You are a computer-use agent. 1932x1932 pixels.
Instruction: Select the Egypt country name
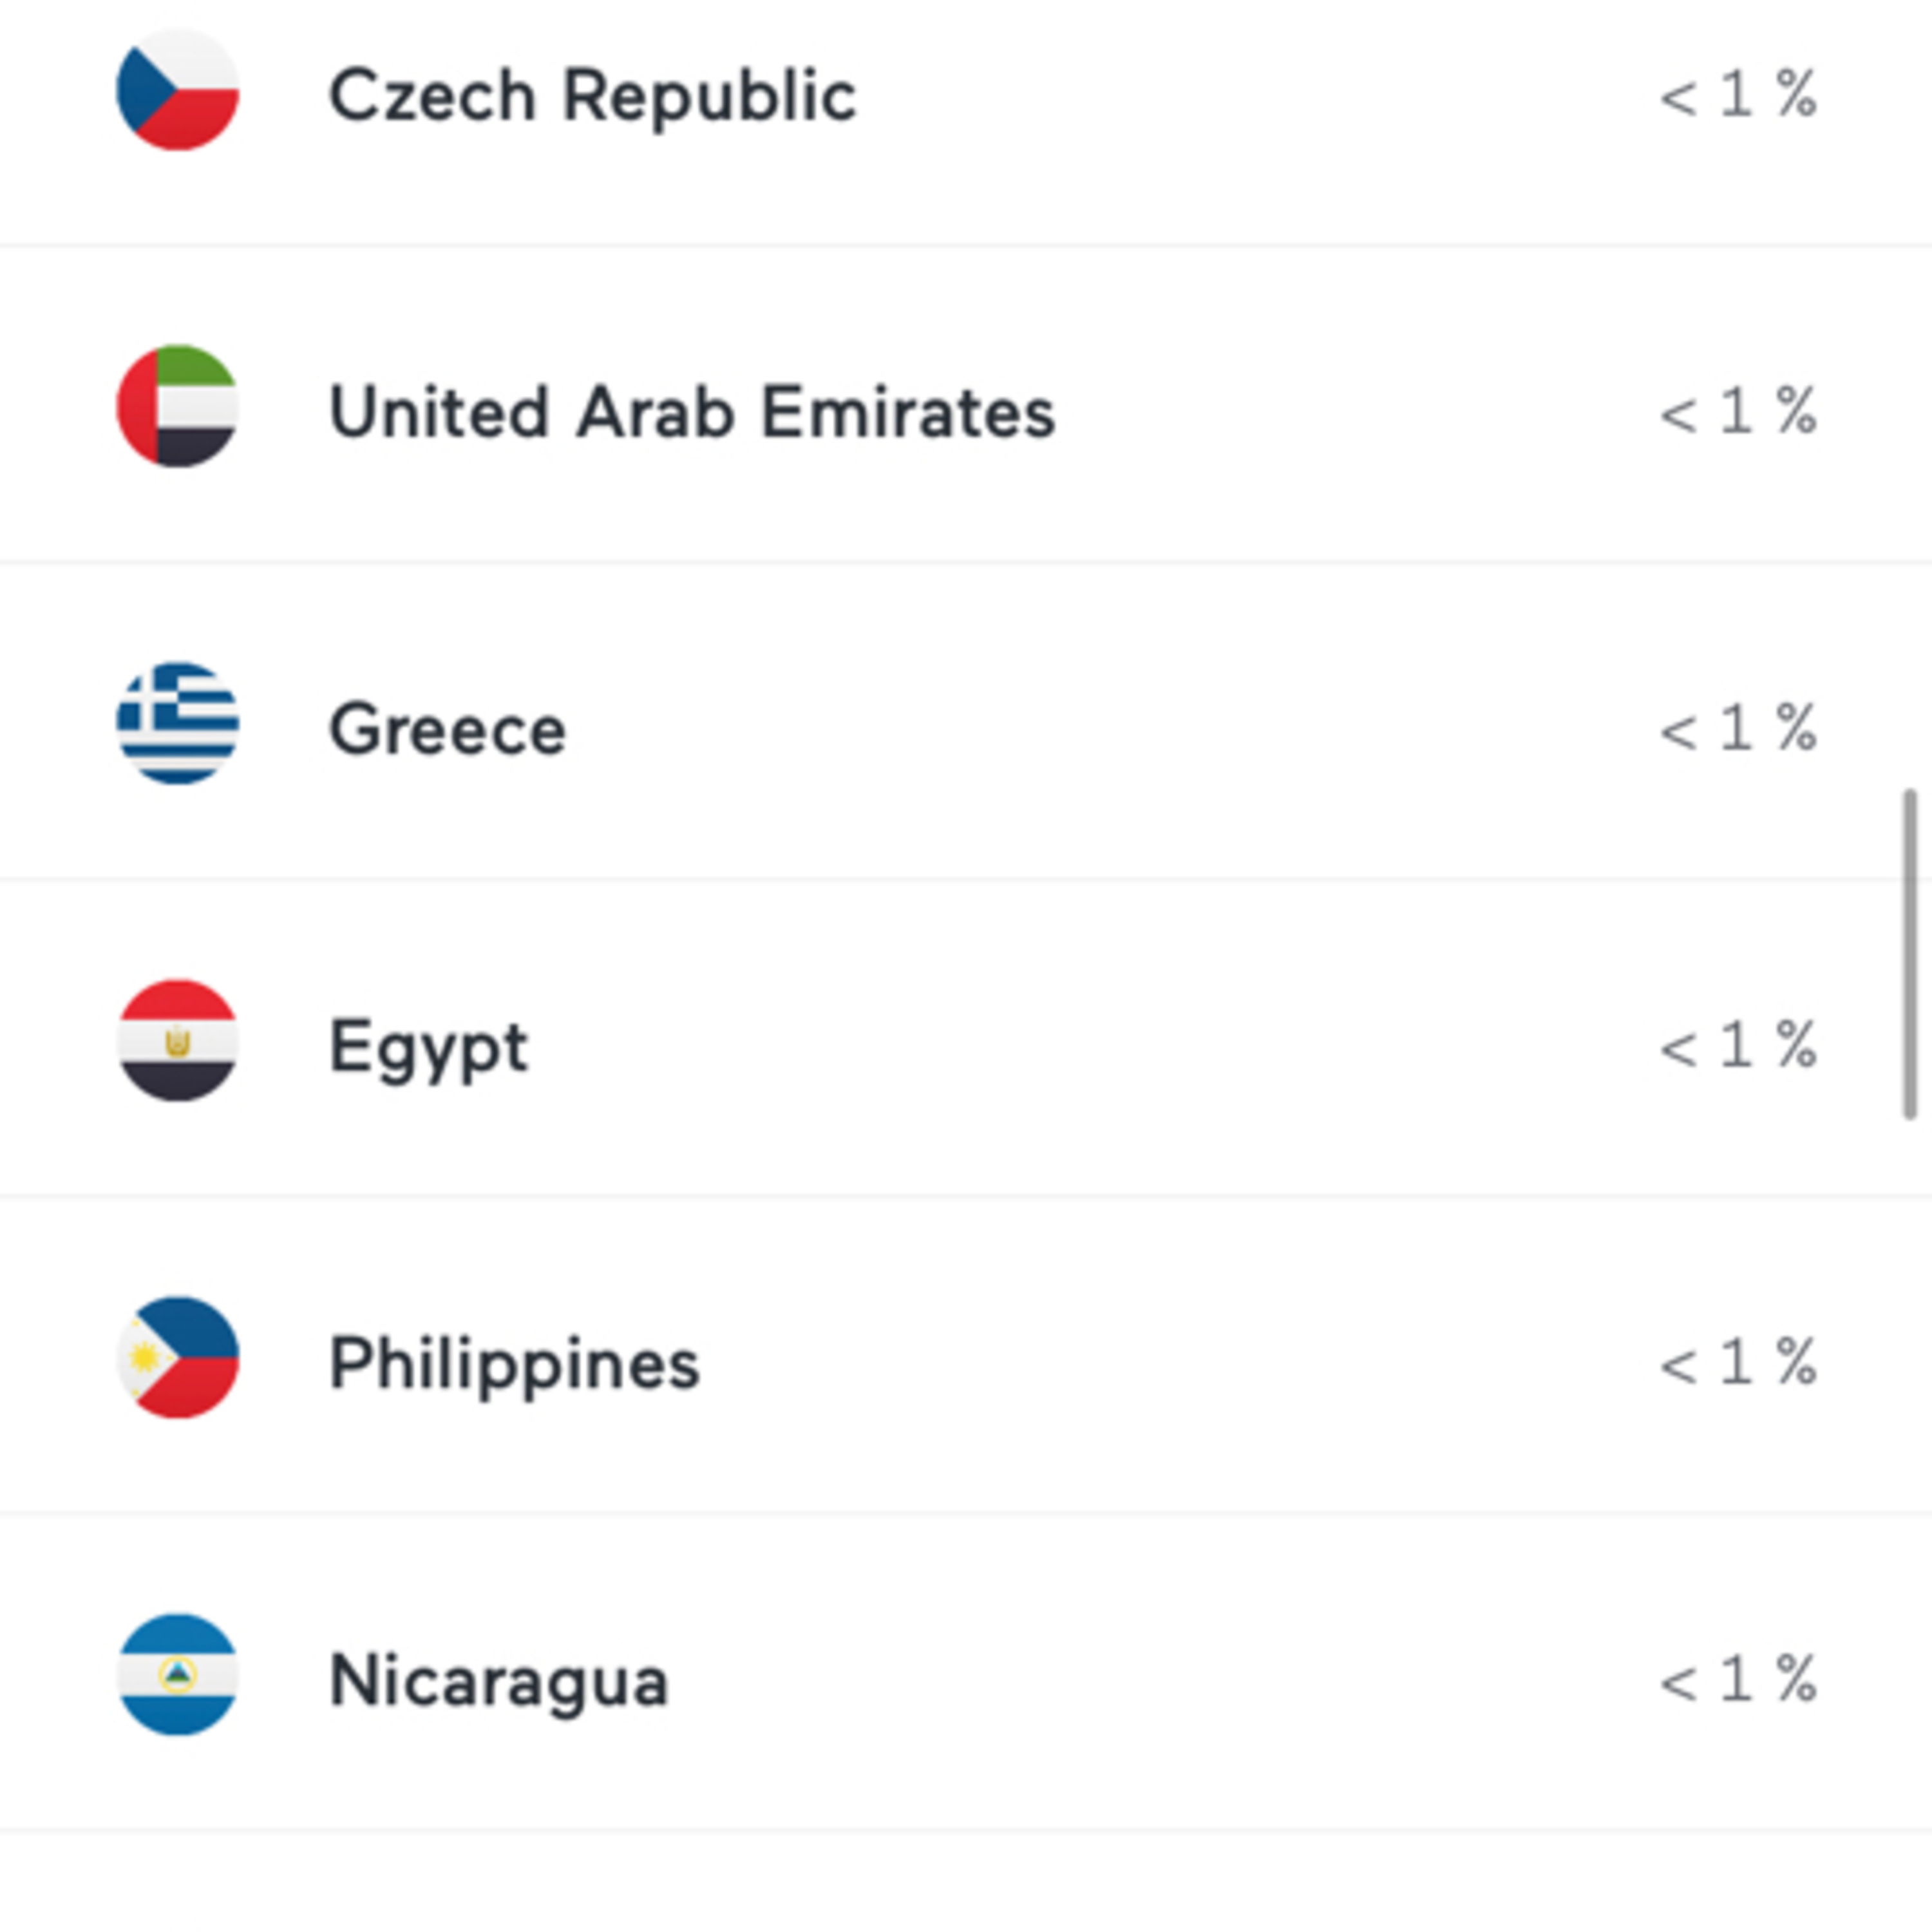[428, 1047]
